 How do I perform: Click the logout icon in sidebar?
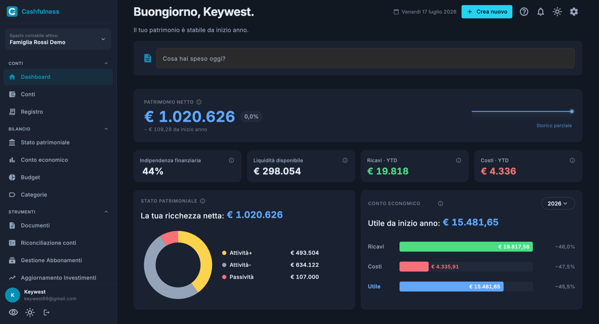click(47, 312)
